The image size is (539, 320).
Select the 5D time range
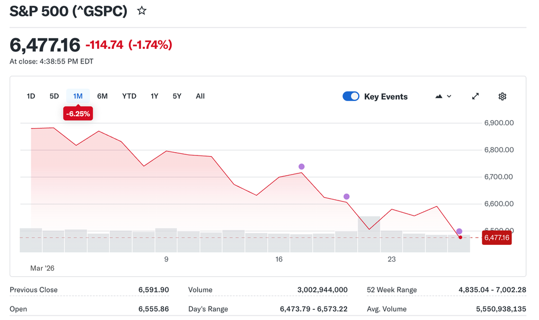54,96
